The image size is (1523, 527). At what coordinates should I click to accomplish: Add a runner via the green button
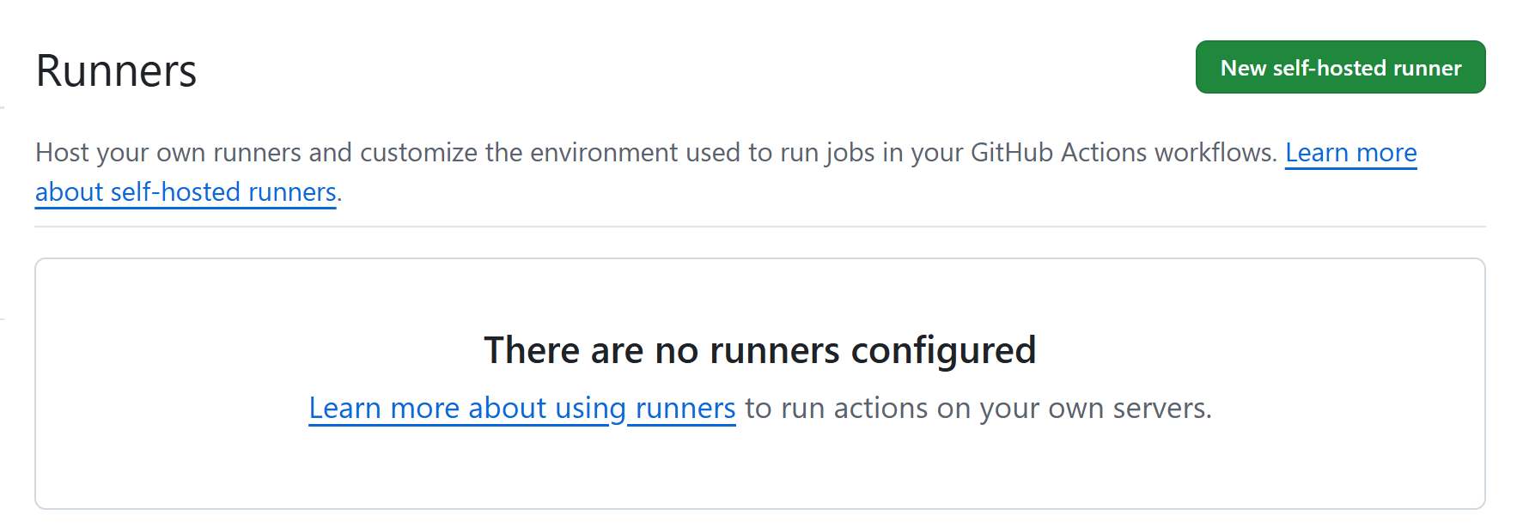pyautogui.click(x=1340, y=67)
